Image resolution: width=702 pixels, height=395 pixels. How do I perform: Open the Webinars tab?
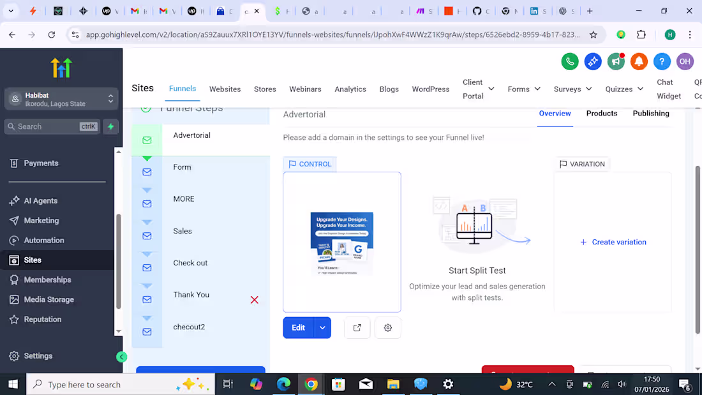[305, 89]
